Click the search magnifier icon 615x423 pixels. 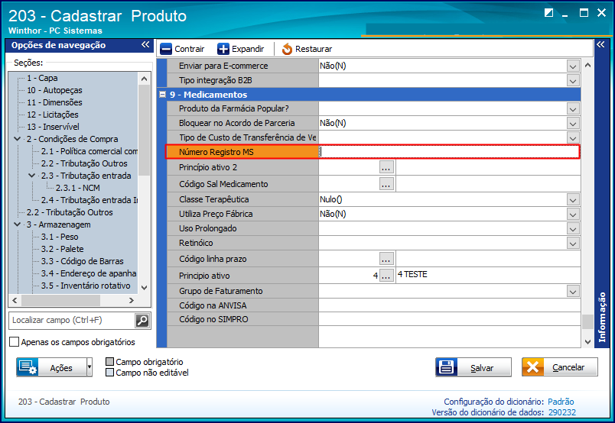tap(142, 321)
